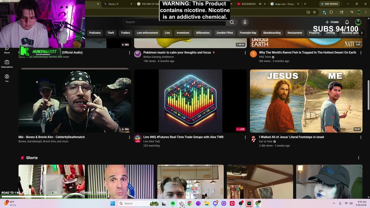Open Task View from the taskbar

click(164, 203)
